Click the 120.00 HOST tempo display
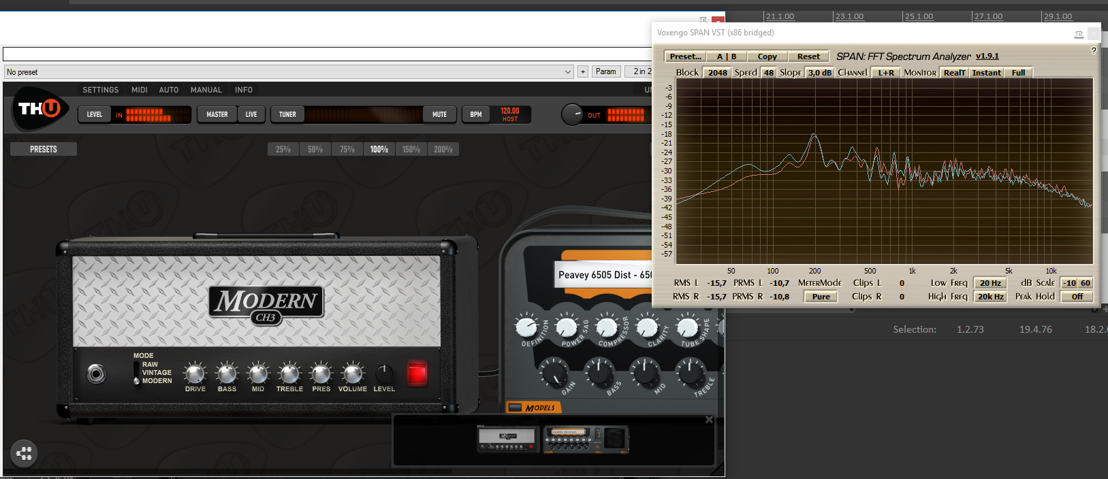1108x479 pixels. (x=510, y=114)
